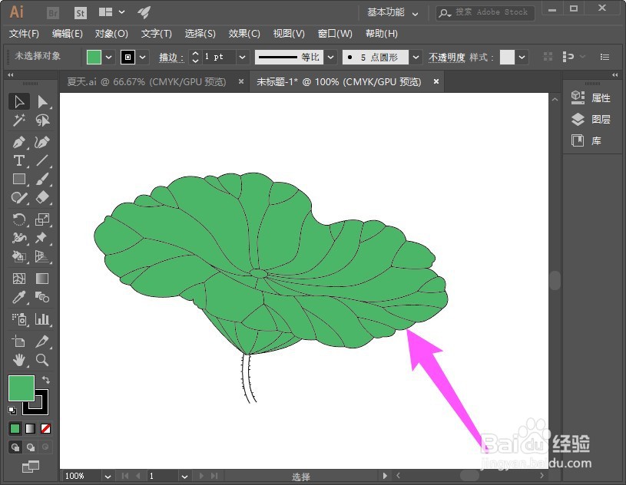This screenshot has width=626, height=485.
Task: Click the 描边 stroke panel link
Action: (171, 58)
